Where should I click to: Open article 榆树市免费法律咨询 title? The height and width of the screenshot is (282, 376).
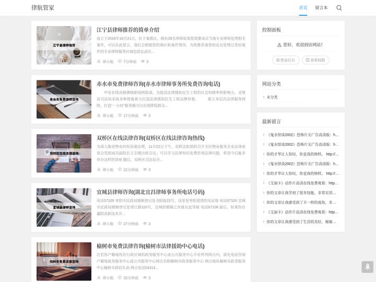(x=150, y=246)
